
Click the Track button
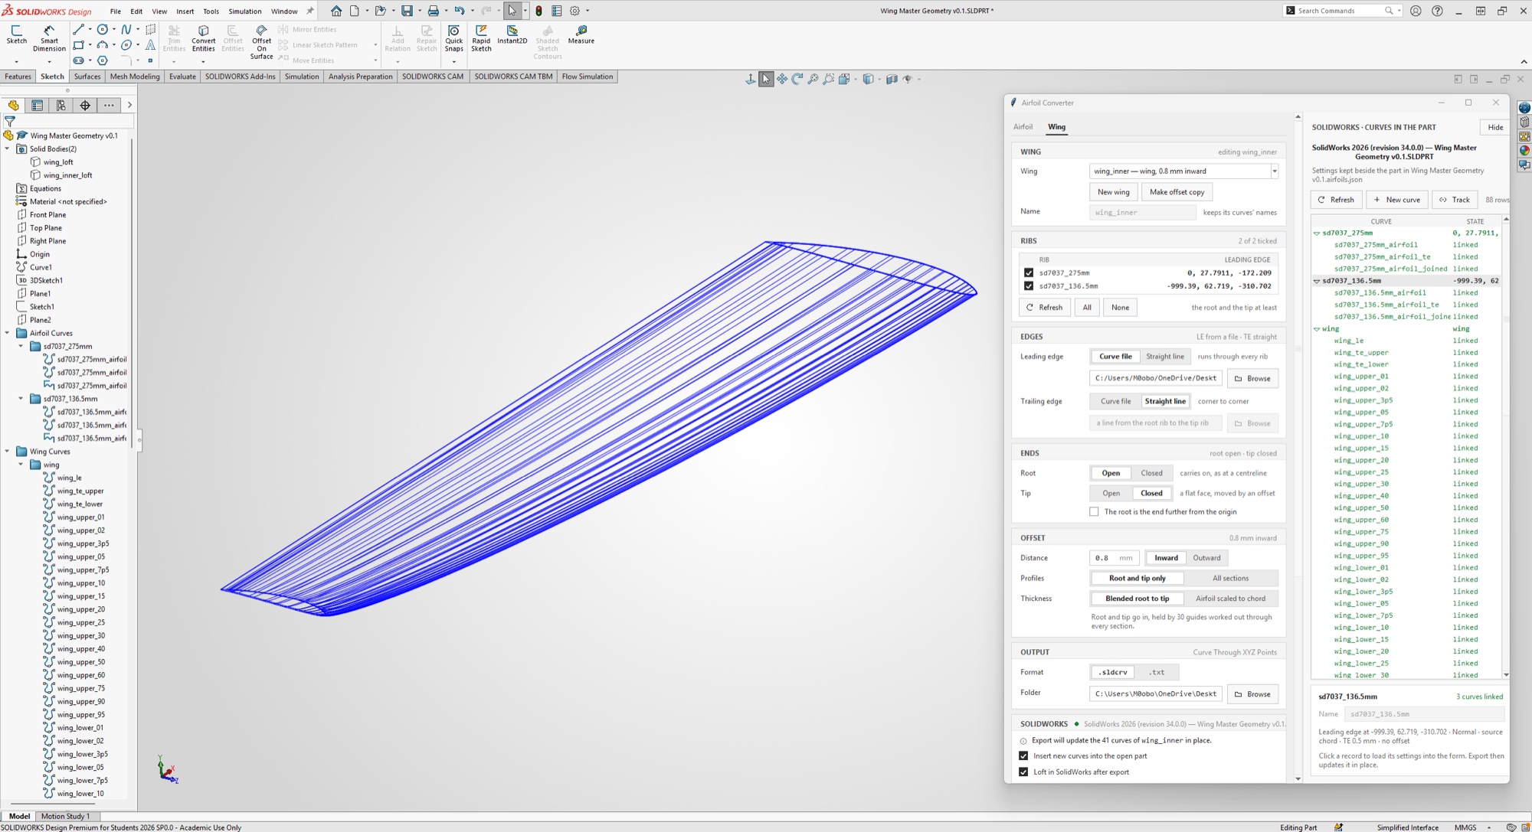(1455, 200)
